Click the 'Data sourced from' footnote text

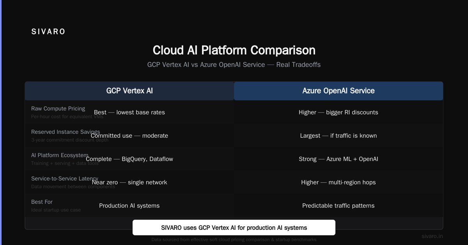coord(234,240)
